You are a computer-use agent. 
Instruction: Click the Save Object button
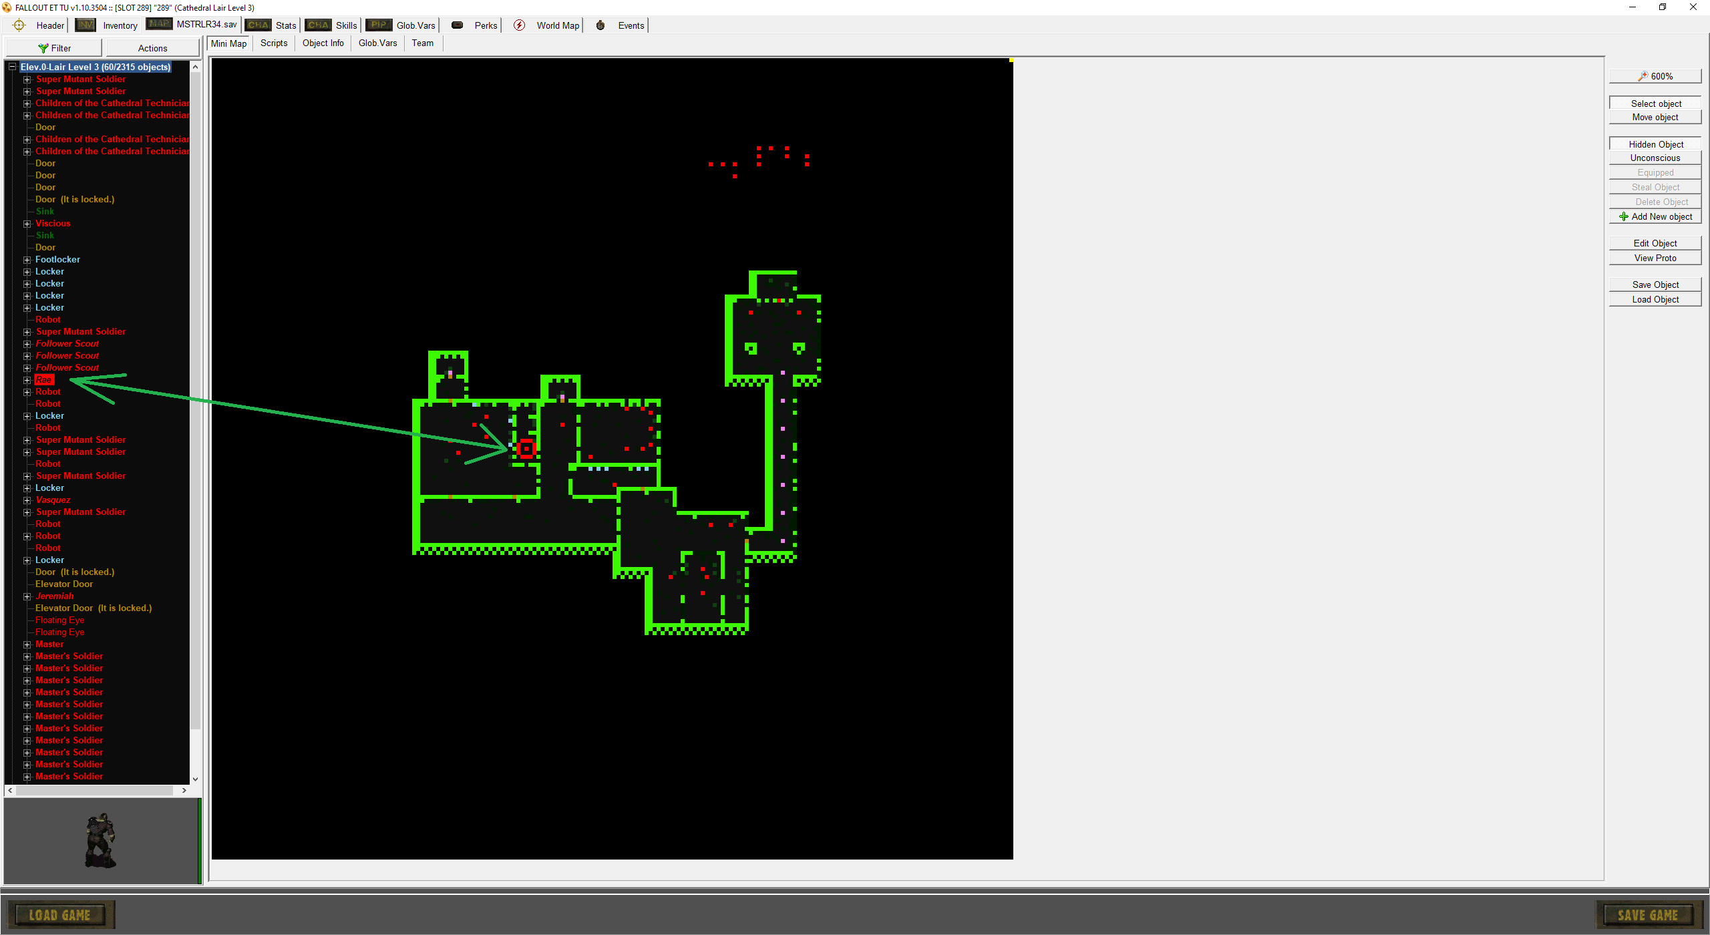point(1655,285)
